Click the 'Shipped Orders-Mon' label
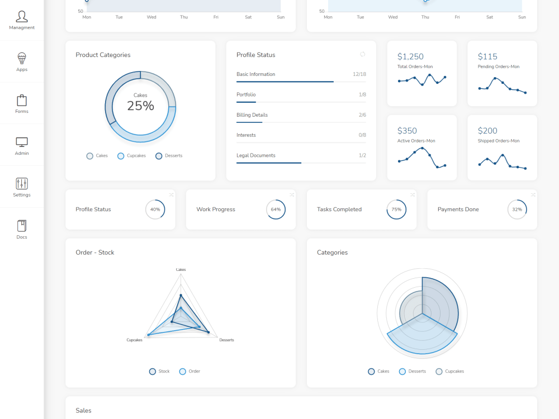Viewport: 559px width, 419px height. point(499,141)
